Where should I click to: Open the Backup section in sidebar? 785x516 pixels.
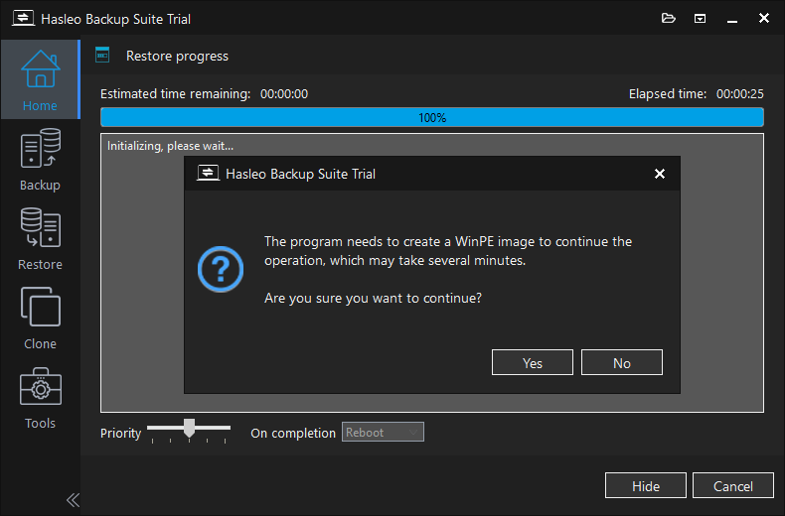(x=40, y=160)
